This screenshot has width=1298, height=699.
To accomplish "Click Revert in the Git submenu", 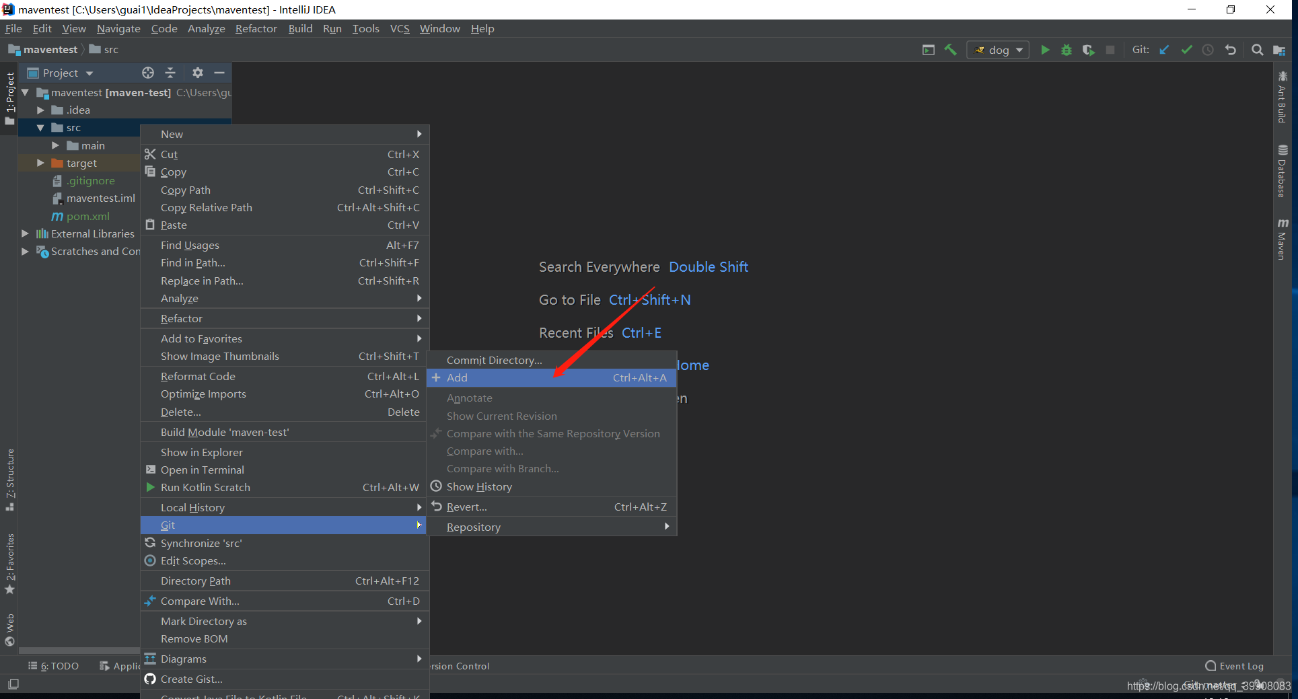I will (x=551, y=507).
